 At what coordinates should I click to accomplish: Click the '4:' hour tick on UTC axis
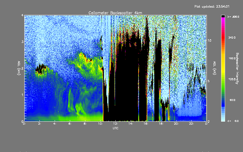coord(55,124)
